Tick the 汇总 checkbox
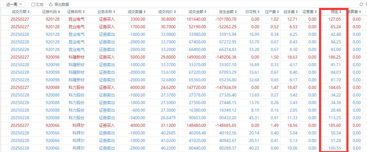The height and width of the screenshot is (152, 367). tap(33, 4)
